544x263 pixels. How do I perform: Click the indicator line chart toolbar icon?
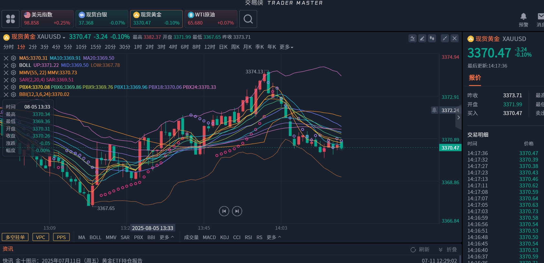coord(412,38)
